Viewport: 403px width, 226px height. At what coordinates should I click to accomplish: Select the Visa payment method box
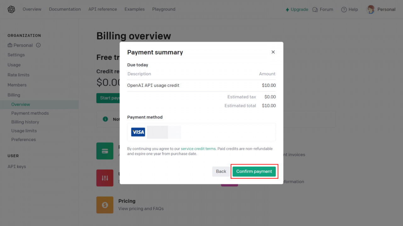(x=201, y=132)
